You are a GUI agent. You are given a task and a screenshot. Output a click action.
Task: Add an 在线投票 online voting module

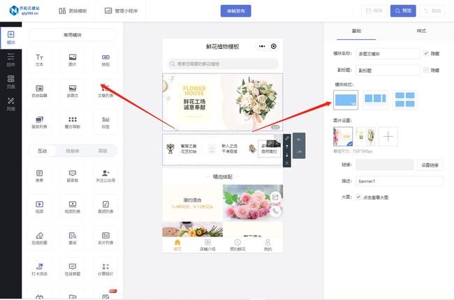click(39, 239)
